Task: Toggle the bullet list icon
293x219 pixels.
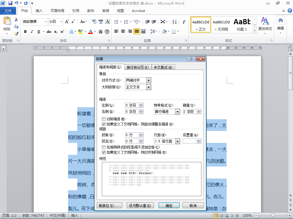Action: click(x=116, y=22)
